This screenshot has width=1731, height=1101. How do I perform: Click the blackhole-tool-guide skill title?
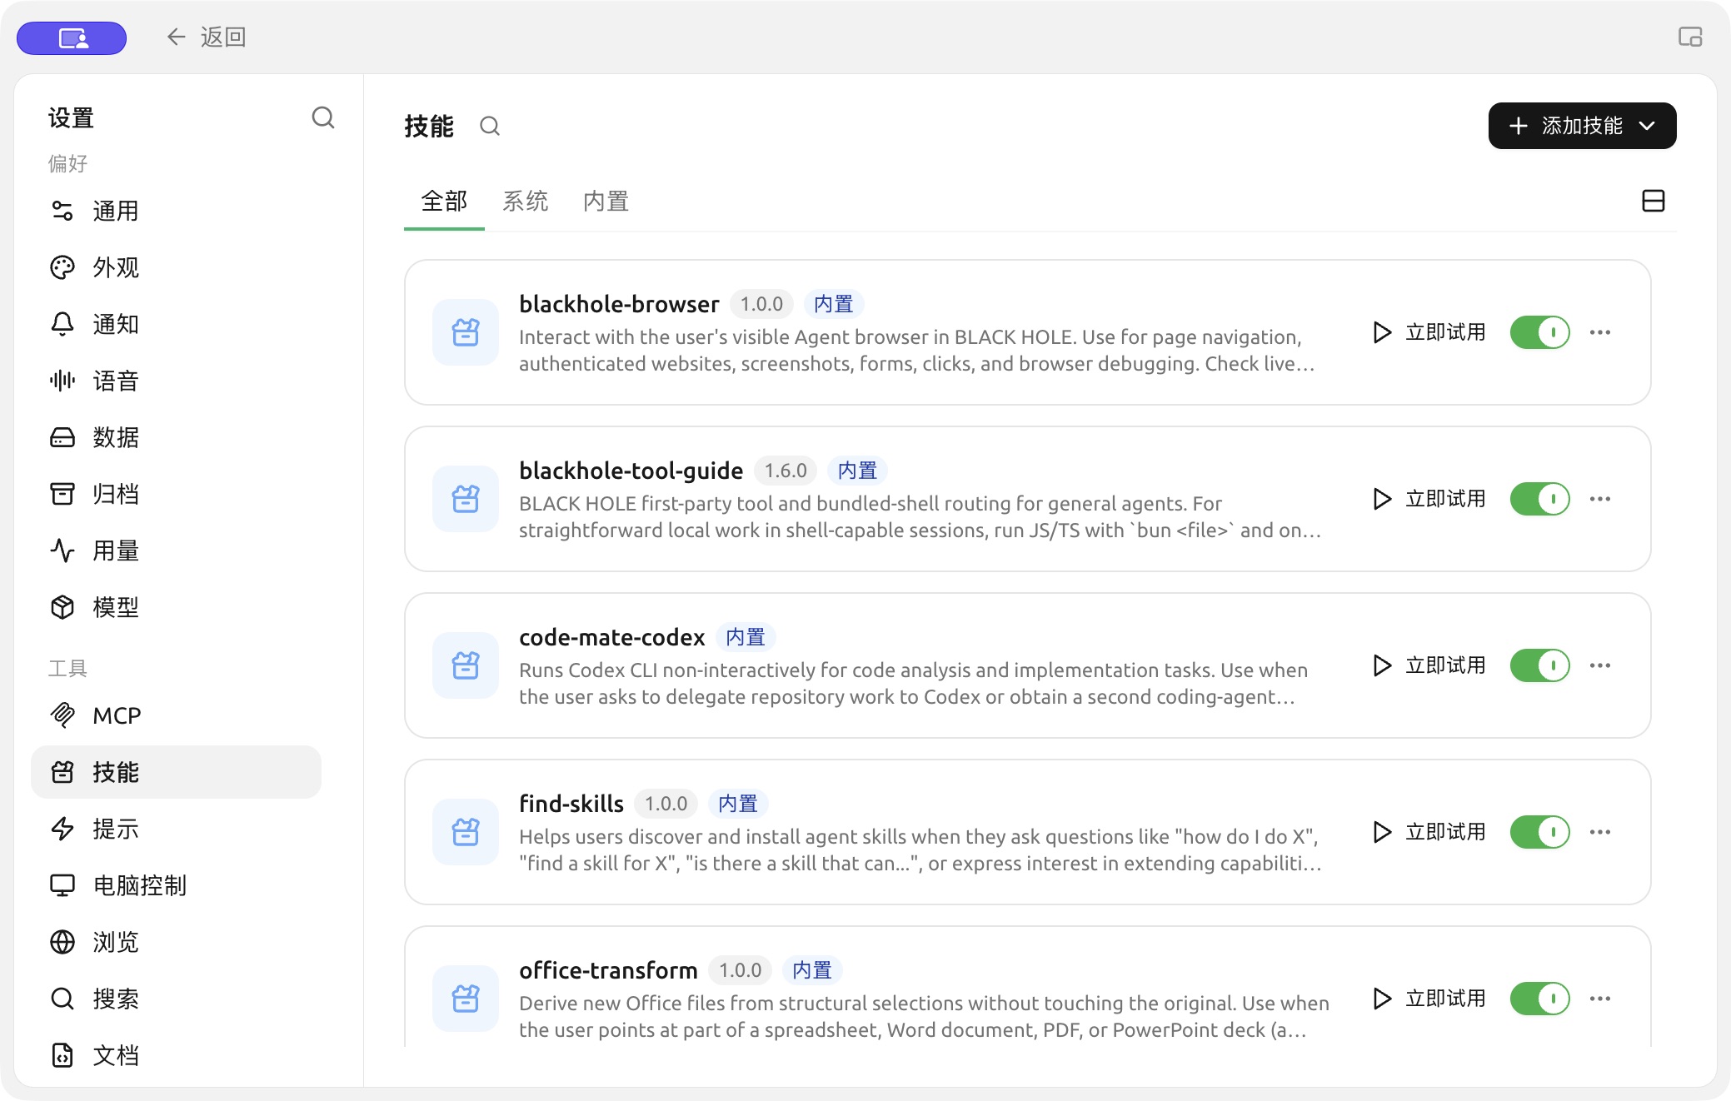click(x=631, y=471)
